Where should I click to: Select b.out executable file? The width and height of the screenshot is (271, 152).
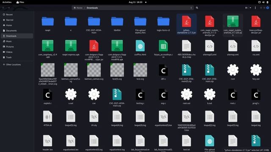click(210, 97)
